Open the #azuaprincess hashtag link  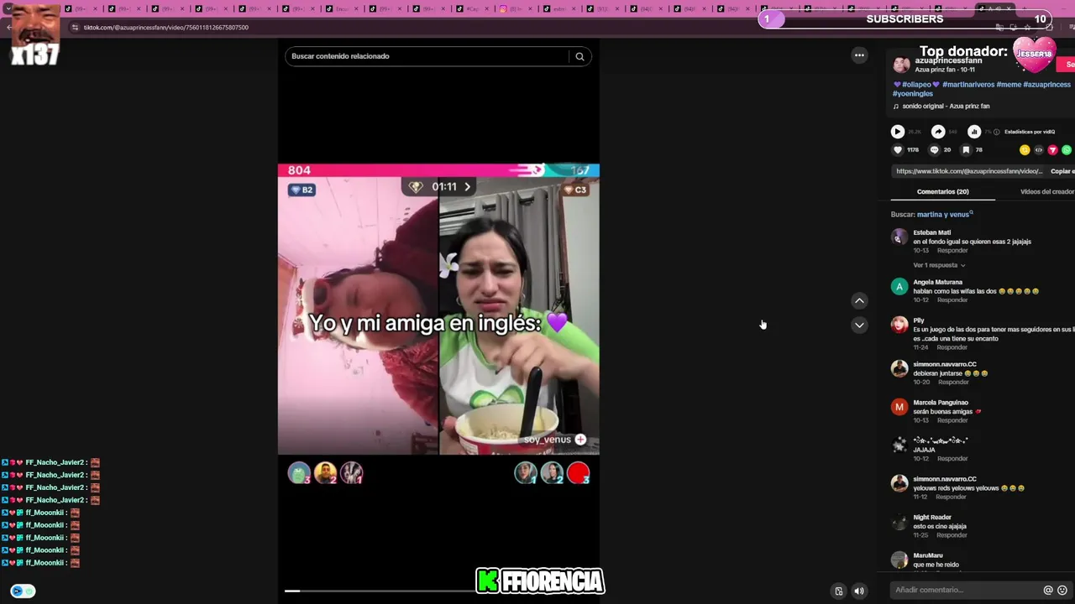pos(1046,85)
